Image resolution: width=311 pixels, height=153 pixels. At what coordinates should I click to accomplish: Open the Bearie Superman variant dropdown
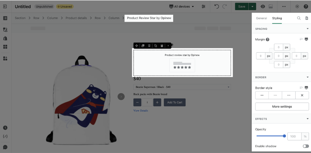pyautogui.click(x=182, y=87)
